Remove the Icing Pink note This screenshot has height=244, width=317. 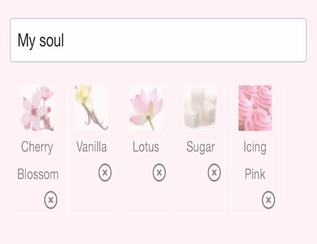[x=268, y=200]
